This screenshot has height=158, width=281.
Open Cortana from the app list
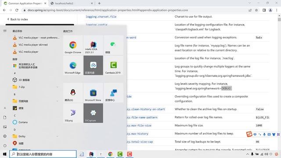(x=36, y=122)
